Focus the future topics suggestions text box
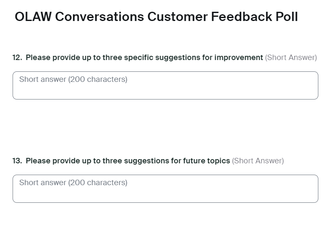Viewport: 328px width, 241px height. point(165,191)
